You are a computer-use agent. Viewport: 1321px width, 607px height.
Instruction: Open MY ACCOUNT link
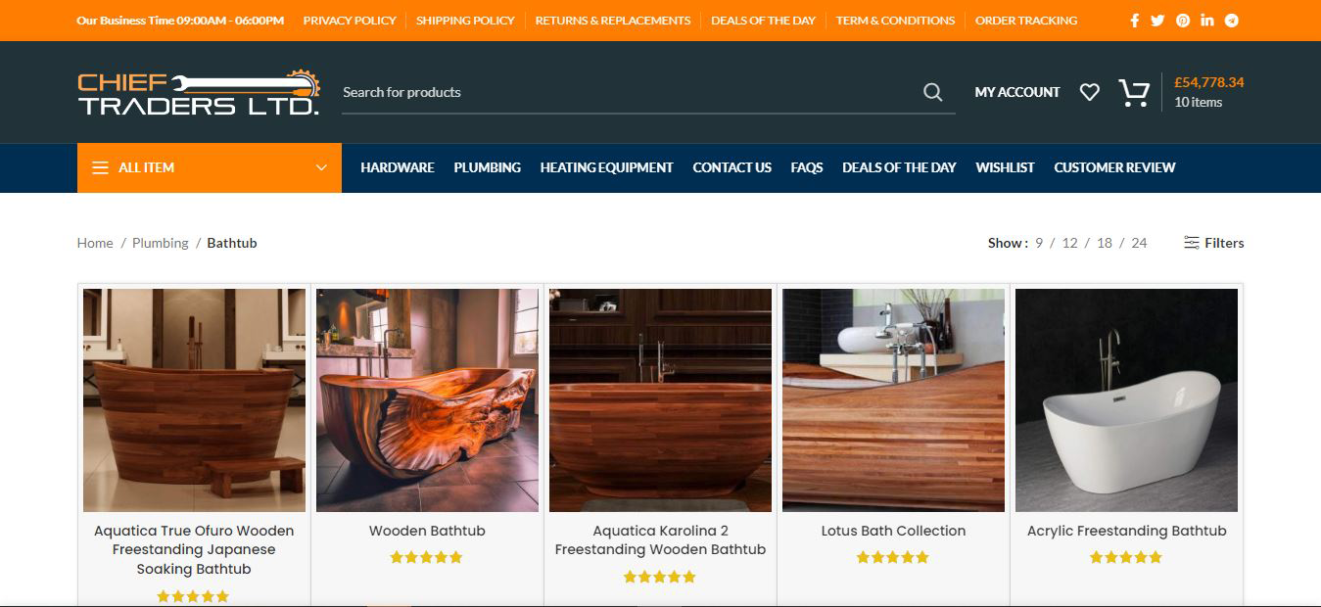point(1017,92)
